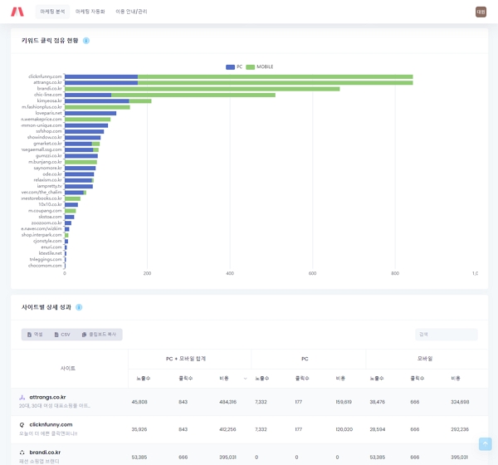Sort table by the 사이트 column header
The width and height of the screenshot is (498, 465).
click(x=68, y=368)
